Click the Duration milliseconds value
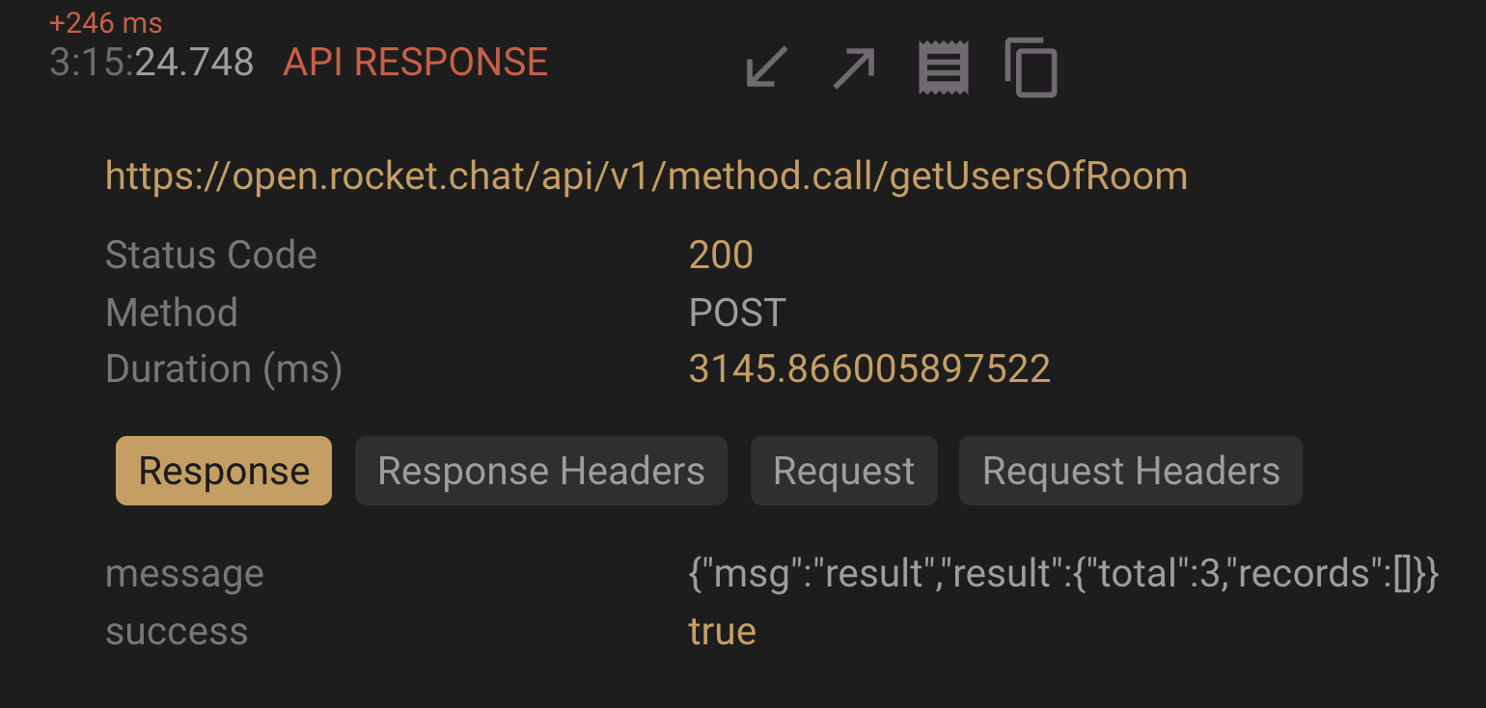The width and height of the screenshot is (1486, 708). pyautogui.click(x=869, y=368)
